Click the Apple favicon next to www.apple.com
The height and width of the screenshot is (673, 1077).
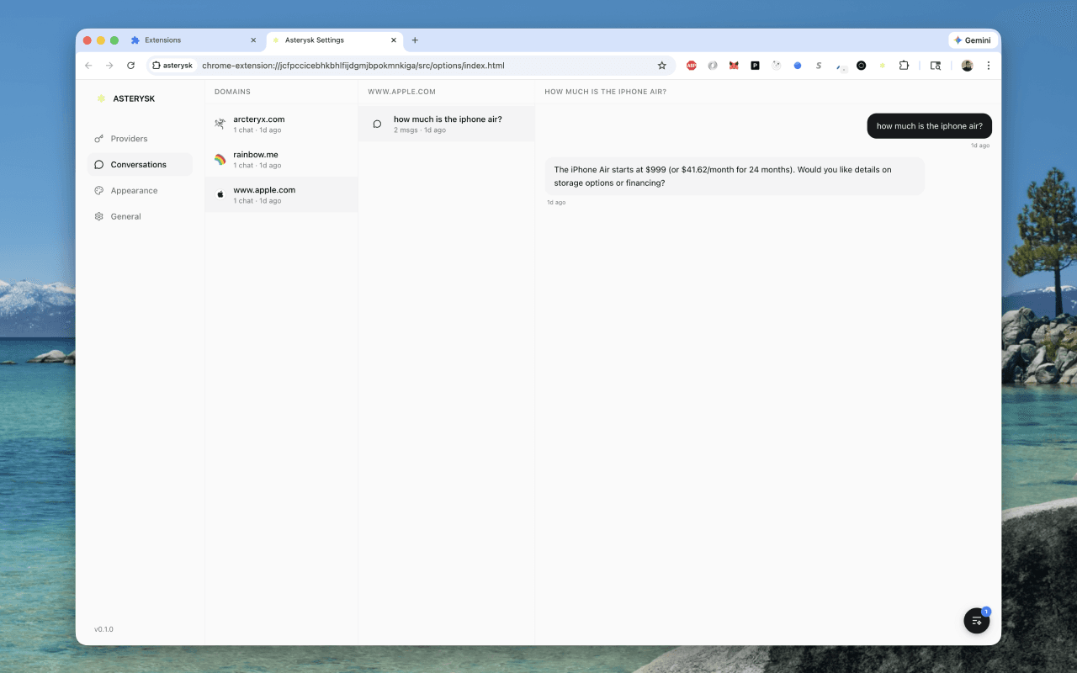pyautogui.click(x=220, y=194)
